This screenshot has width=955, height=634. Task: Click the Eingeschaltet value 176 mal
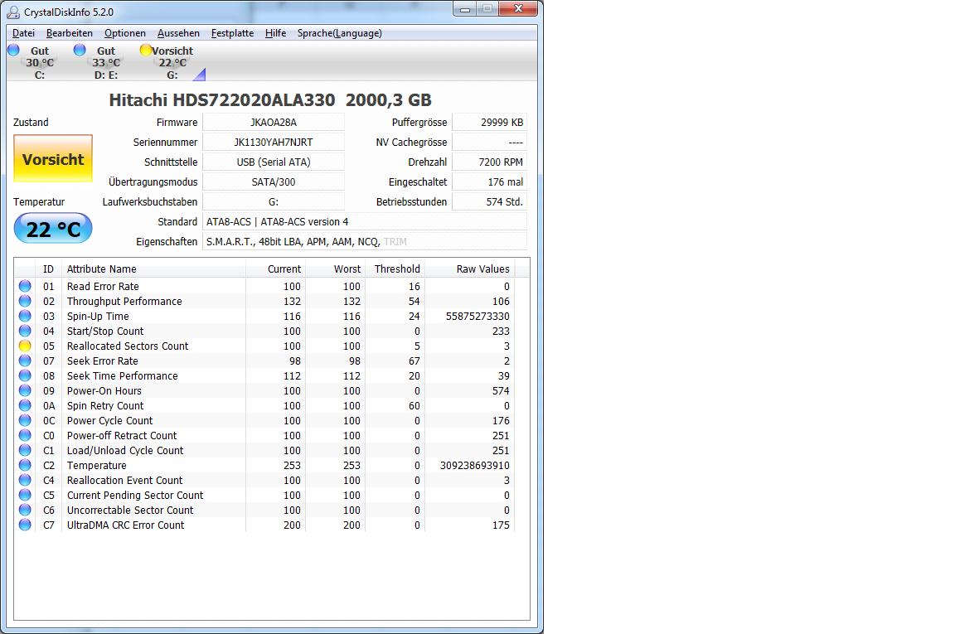coord(489,181)
